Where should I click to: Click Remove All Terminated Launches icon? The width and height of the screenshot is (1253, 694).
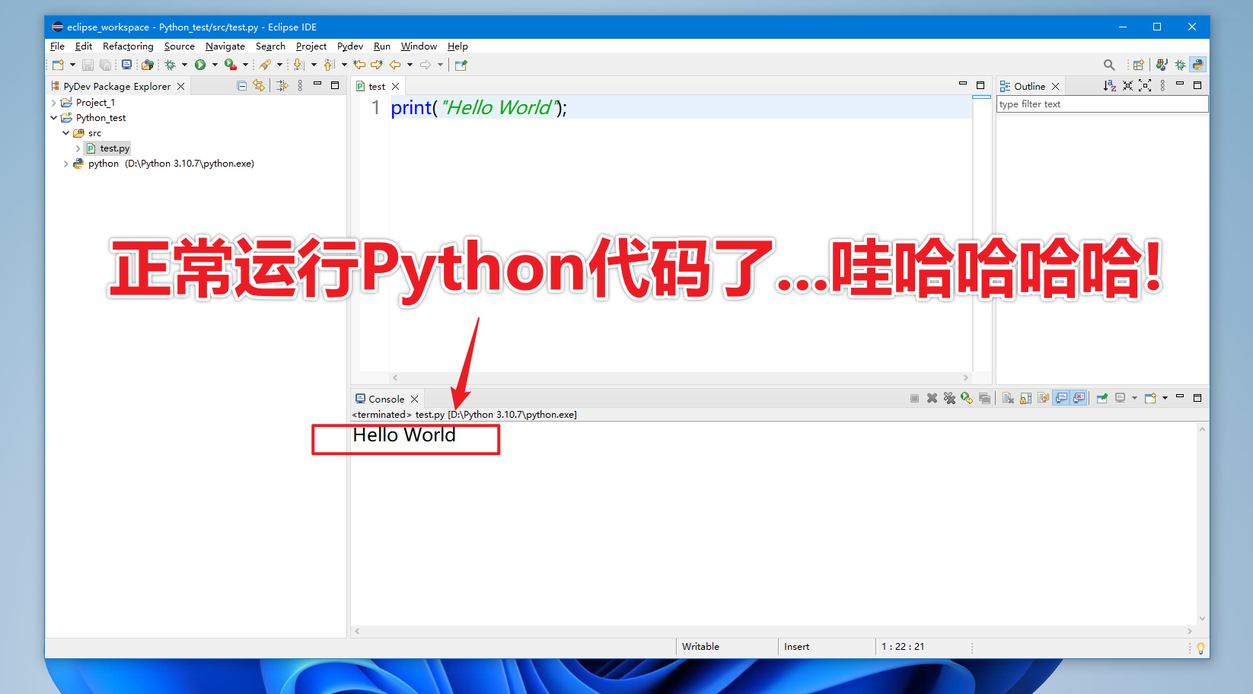coord(949,399)
